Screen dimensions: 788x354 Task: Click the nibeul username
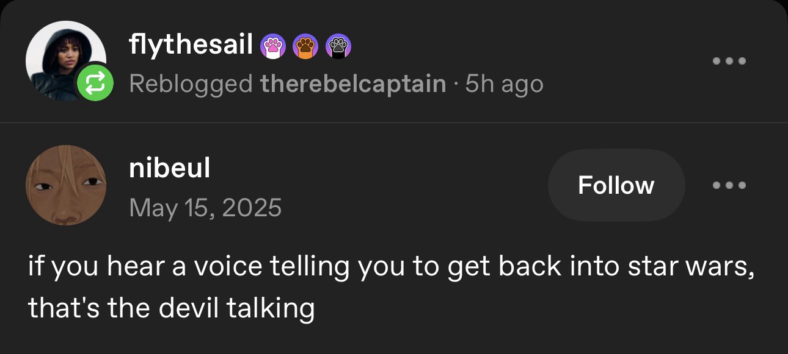coord(170,168)
